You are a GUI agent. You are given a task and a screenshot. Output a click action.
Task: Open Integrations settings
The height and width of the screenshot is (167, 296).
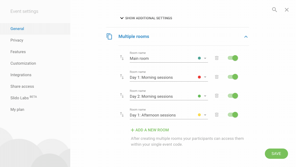(x=21, y=75)
